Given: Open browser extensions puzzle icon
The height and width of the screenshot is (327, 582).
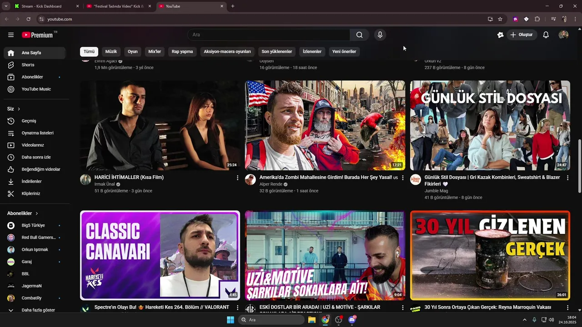Looking at the screenshot, I should click(537, 19).
